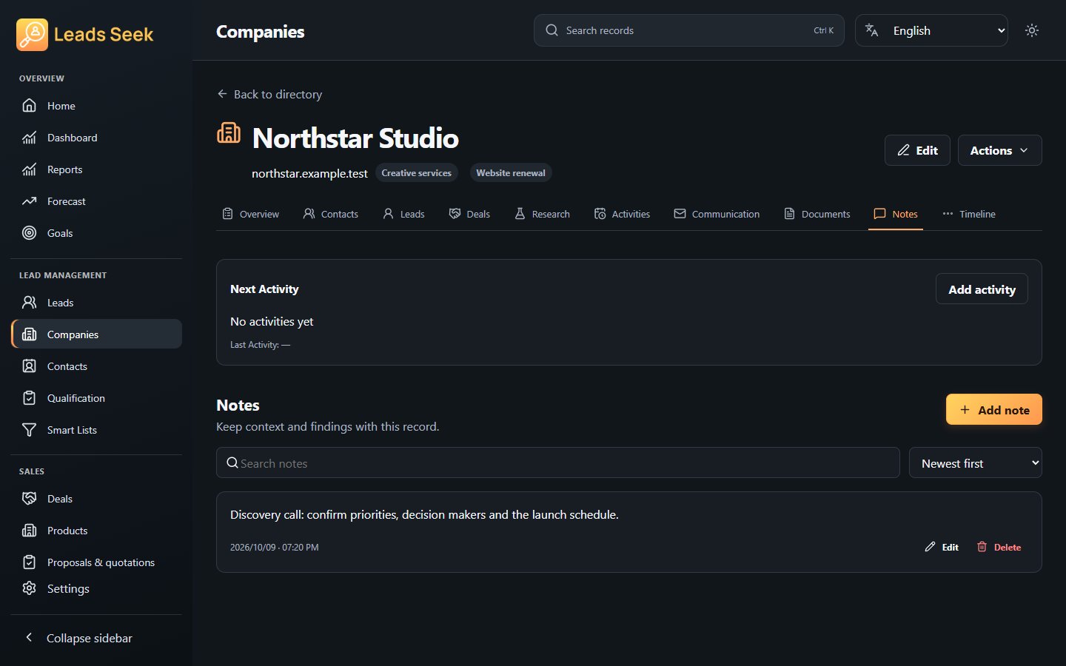Open the Dashboard sidebar item

[96, 138]
